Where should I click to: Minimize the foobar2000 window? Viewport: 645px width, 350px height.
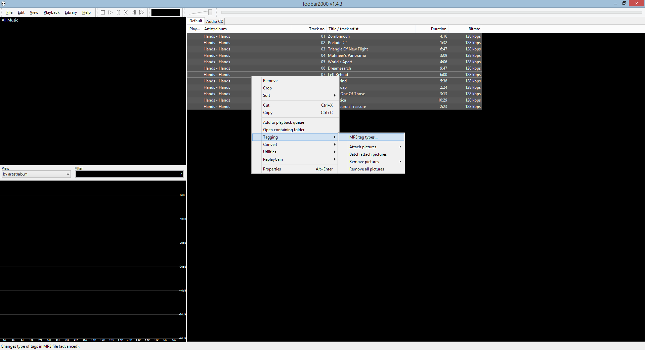coord(615,4)
